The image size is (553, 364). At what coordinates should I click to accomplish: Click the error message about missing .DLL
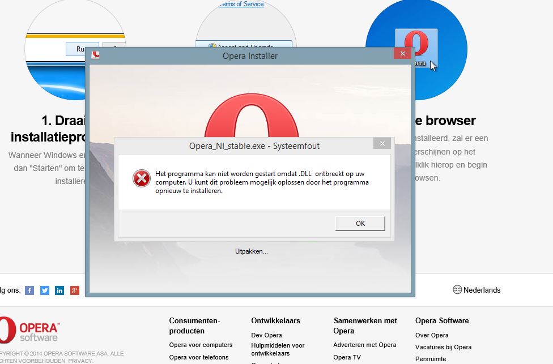coord(262,182)
